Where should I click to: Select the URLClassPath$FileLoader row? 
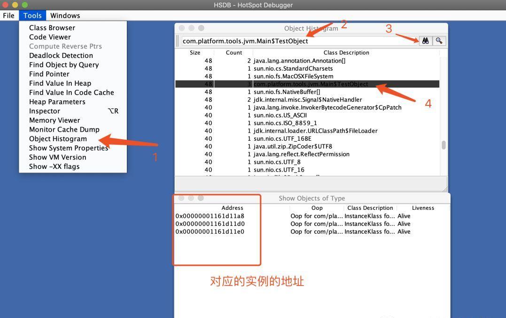click(x=307, y=131)
